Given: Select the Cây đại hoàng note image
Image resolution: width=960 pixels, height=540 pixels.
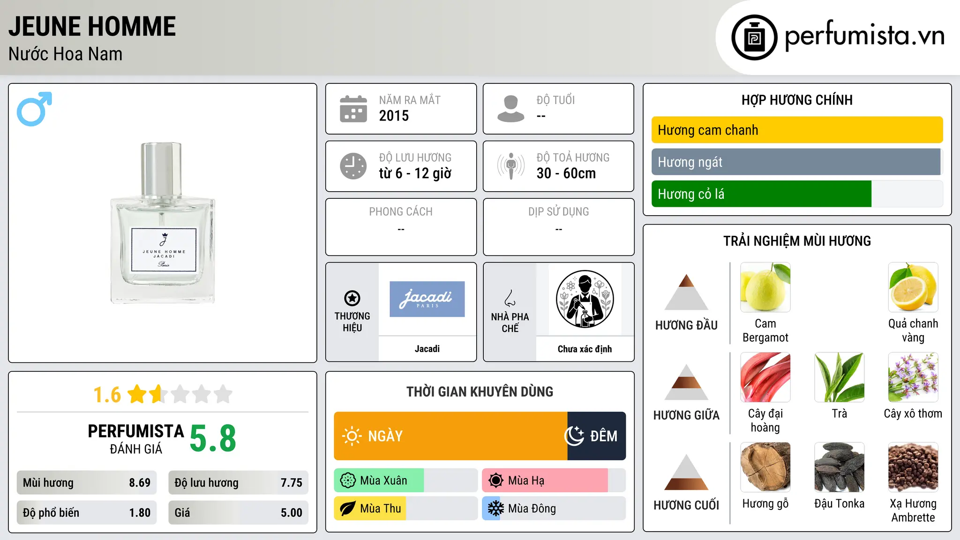Looking at the screenshot, I should (x=765, y=377).
